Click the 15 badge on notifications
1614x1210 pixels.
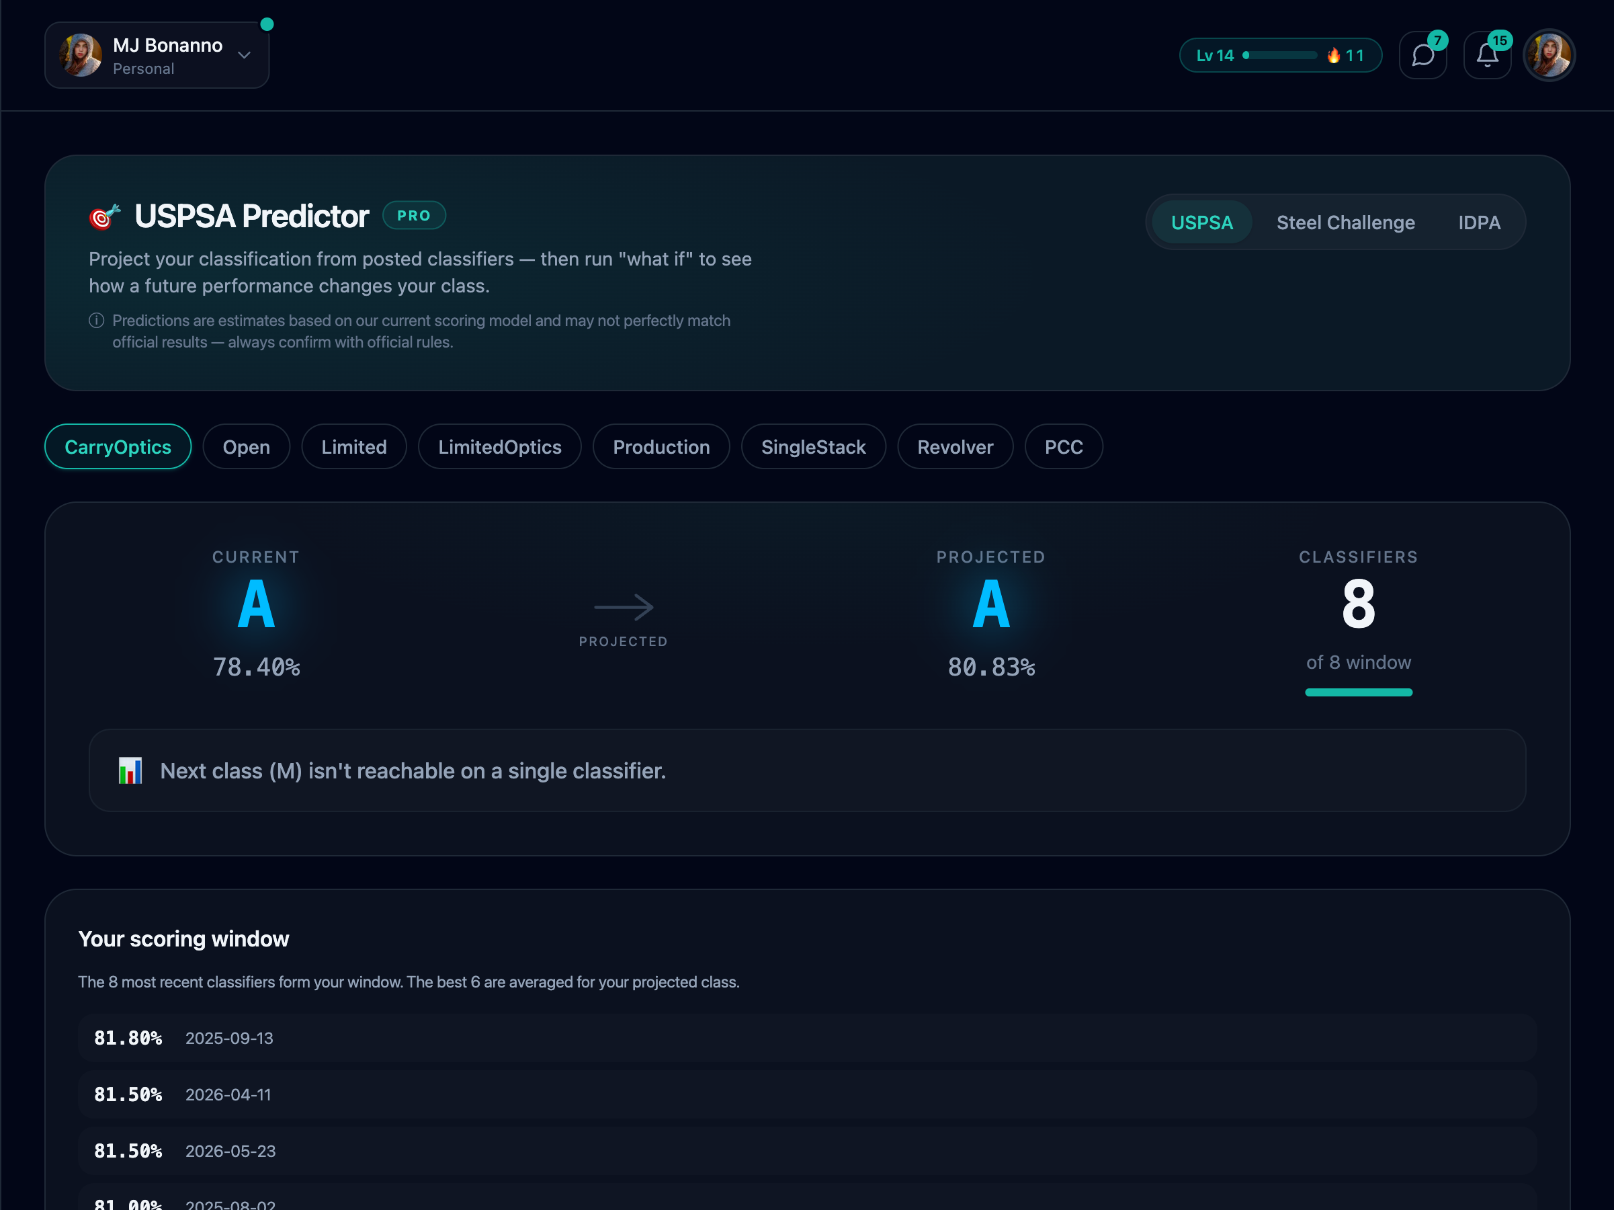1500,41
